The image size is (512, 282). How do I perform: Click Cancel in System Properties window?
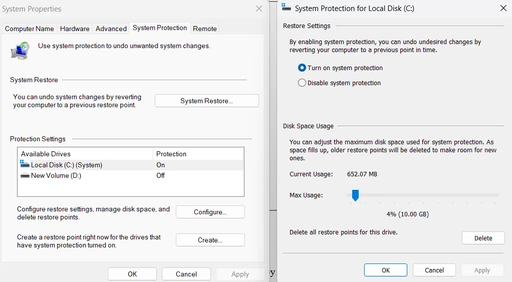(186, 274)
